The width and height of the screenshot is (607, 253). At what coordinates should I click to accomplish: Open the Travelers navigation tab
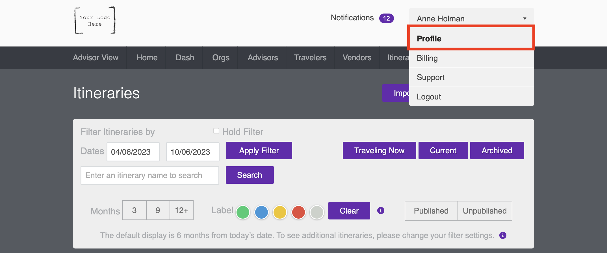pos(310,57)
